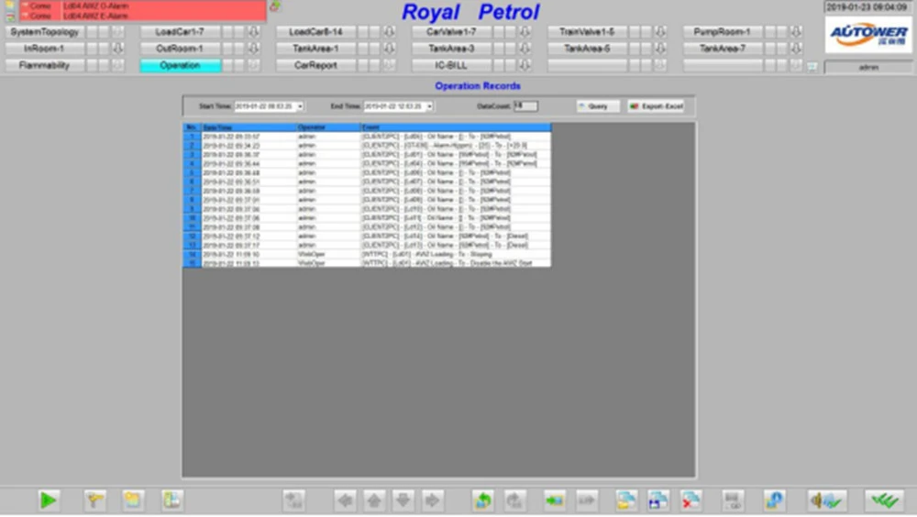
Task: Click the Operator column header
Action: (x=328, y=126)
